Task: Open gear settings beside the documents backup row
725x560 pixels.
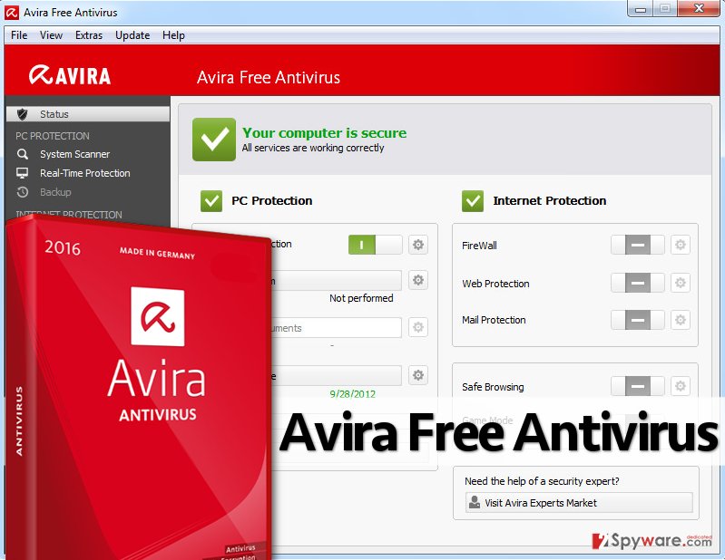Action: (x=418, y=327)
